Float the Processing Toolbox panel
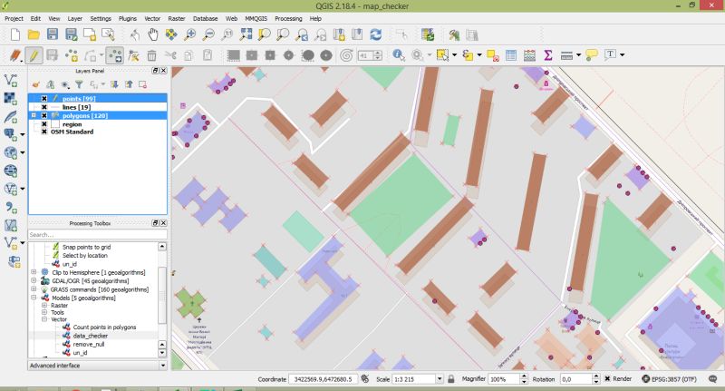Screen dimensions: 725x391 155,223
